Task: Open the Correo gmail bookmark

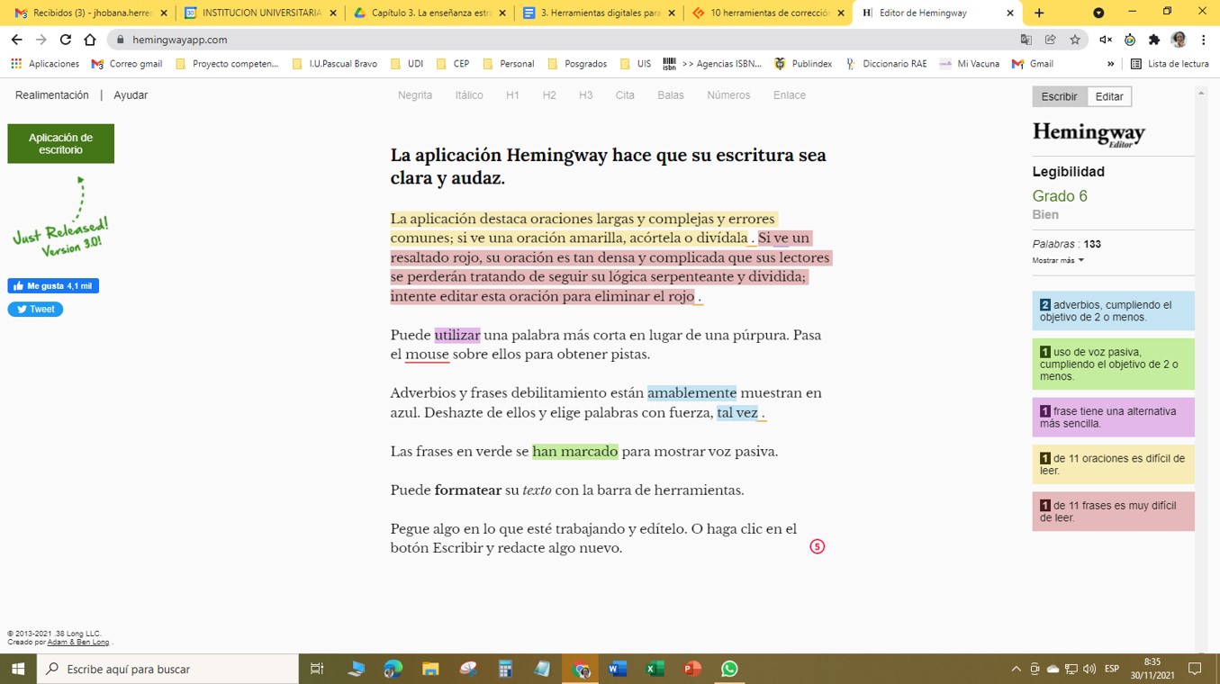Action: click(x=127, y=64)
